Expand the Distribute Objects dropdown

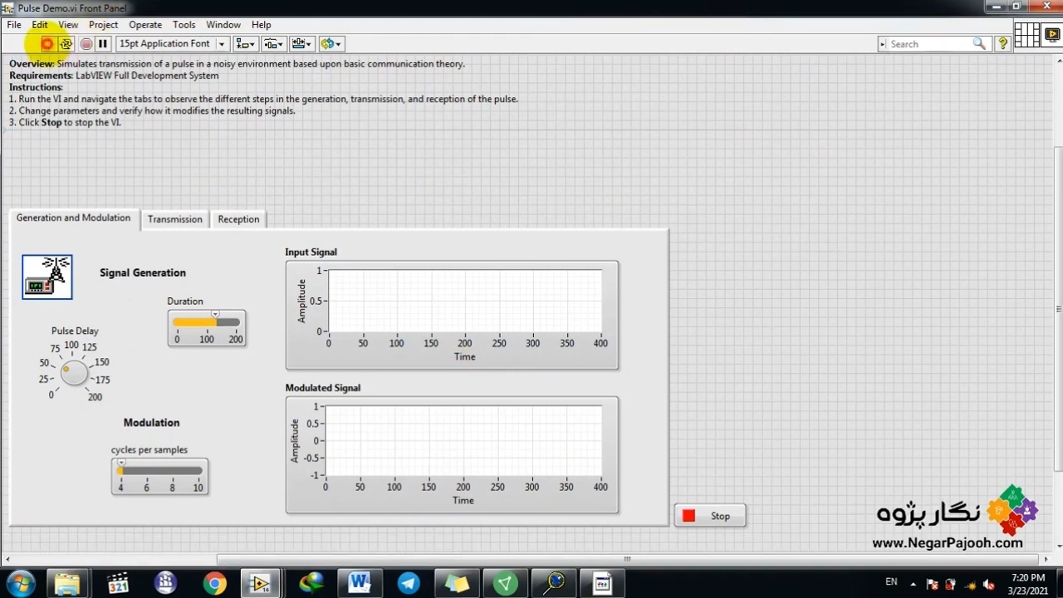point(273,44)
